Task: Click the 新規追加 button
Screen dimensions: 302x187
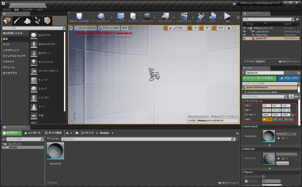Action: (12, 133)
